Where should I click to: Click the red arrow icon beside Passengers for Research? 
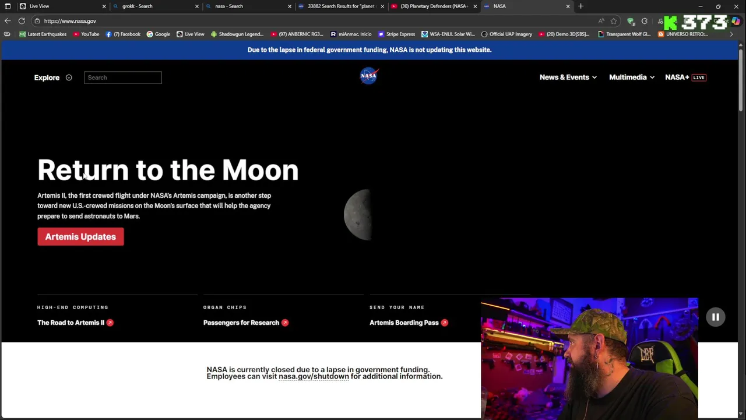pos(285,323)
